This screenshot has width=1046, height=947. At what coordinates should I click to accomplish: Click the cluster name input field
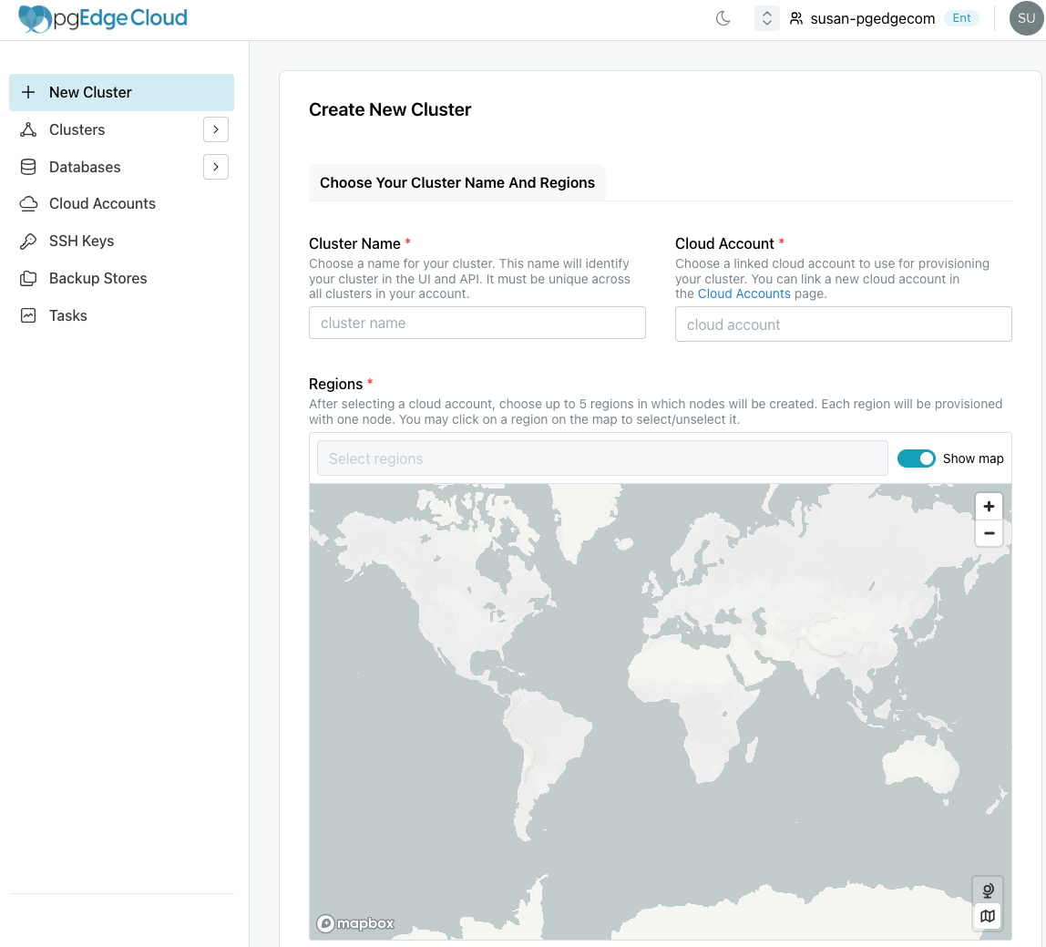click(477, 323)
